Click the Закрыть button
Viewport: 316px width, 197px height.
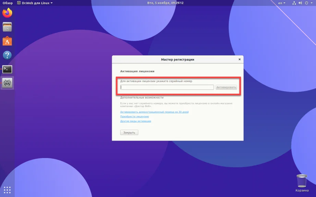(129, 132)
